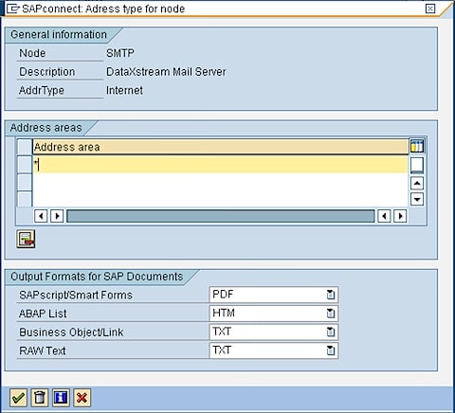
Task: Open table column configuration icon
Action: click(417, 146)
